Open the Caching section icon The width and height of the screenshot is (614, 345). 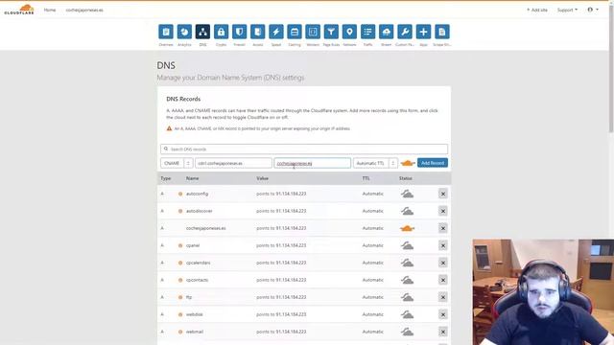click(x=295, y=32)
